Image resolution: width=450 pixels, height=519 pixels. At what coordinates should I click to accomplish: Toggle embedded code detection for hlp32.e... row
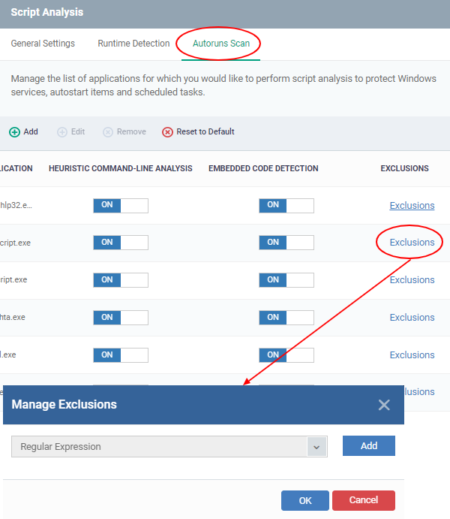(x=286, y=206)
